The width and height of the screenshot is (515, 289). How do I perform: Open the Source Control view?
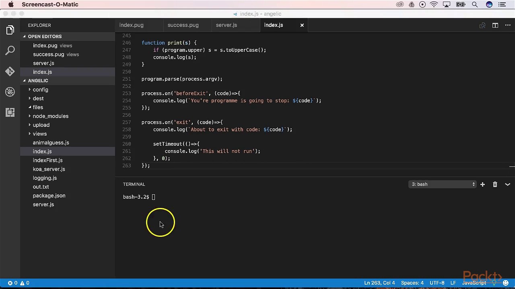click(x=10, y=71)
